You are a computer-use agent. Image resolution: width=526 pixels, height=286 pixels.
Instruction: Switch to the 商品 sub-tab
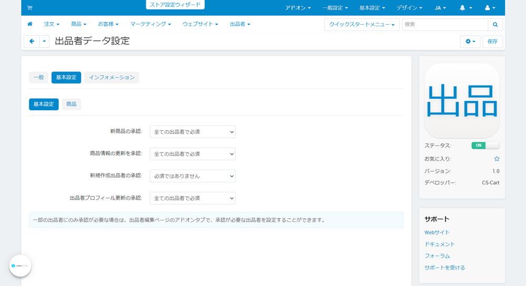[x=71, y=104]
